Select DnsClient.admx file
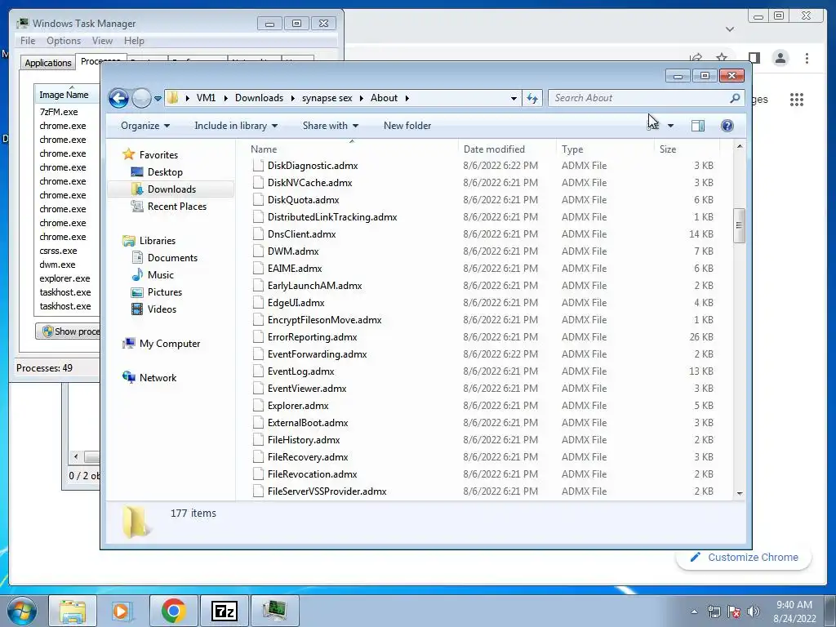 tap(302, 234)
